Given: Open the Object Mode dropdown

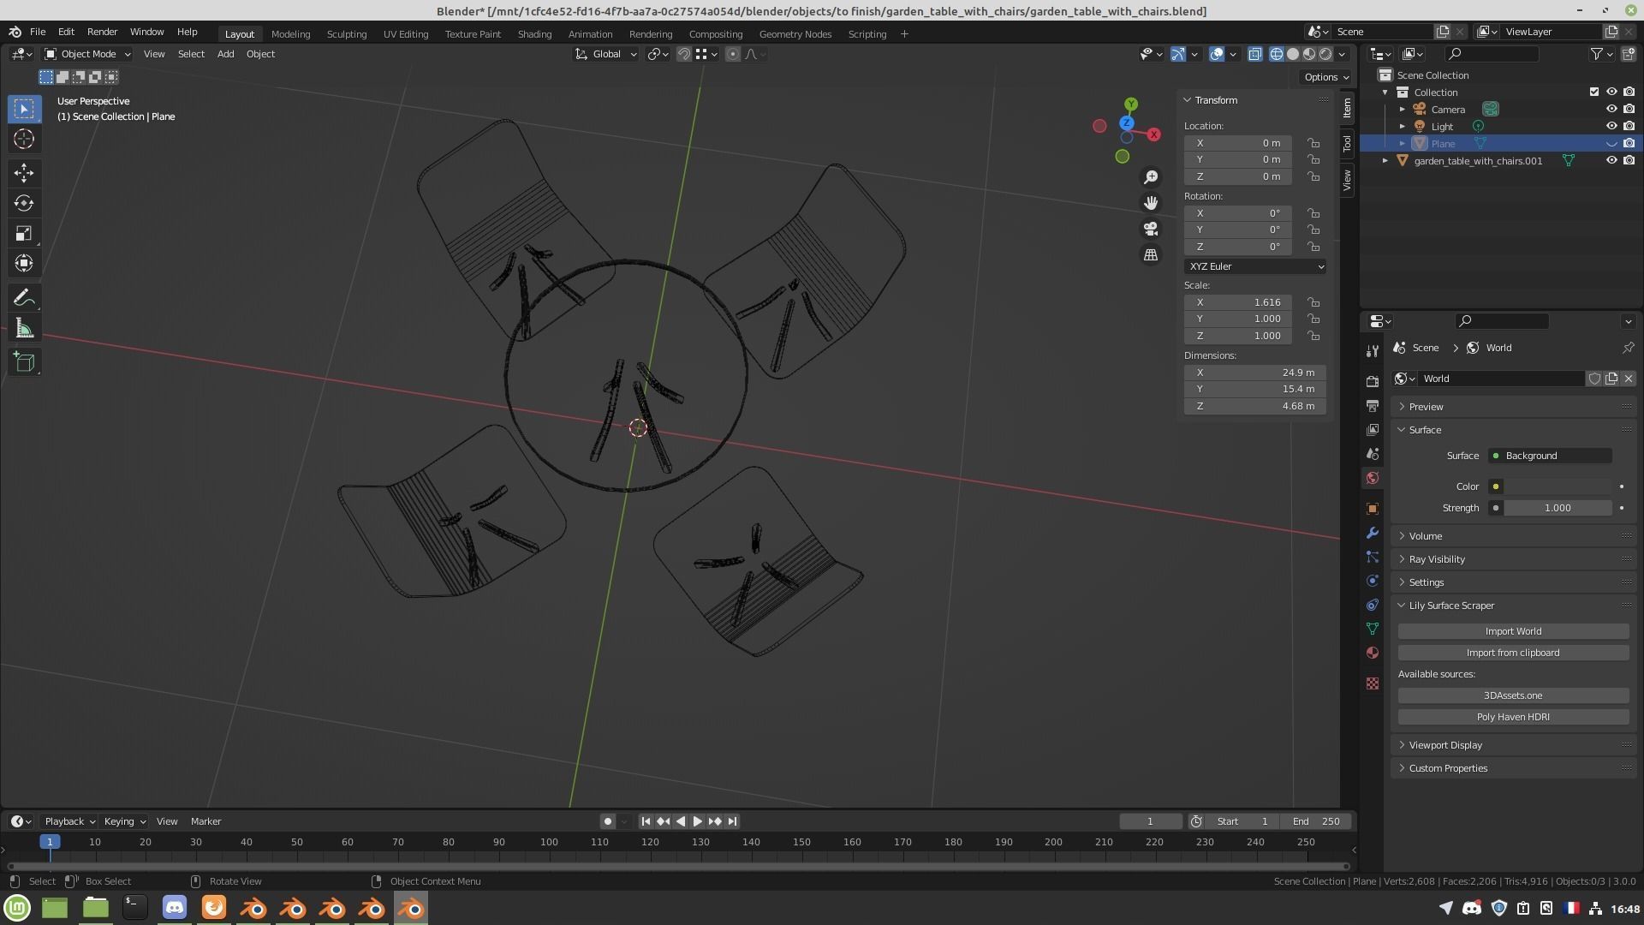Looking at the screenshot, I should (x=87, y=54).
